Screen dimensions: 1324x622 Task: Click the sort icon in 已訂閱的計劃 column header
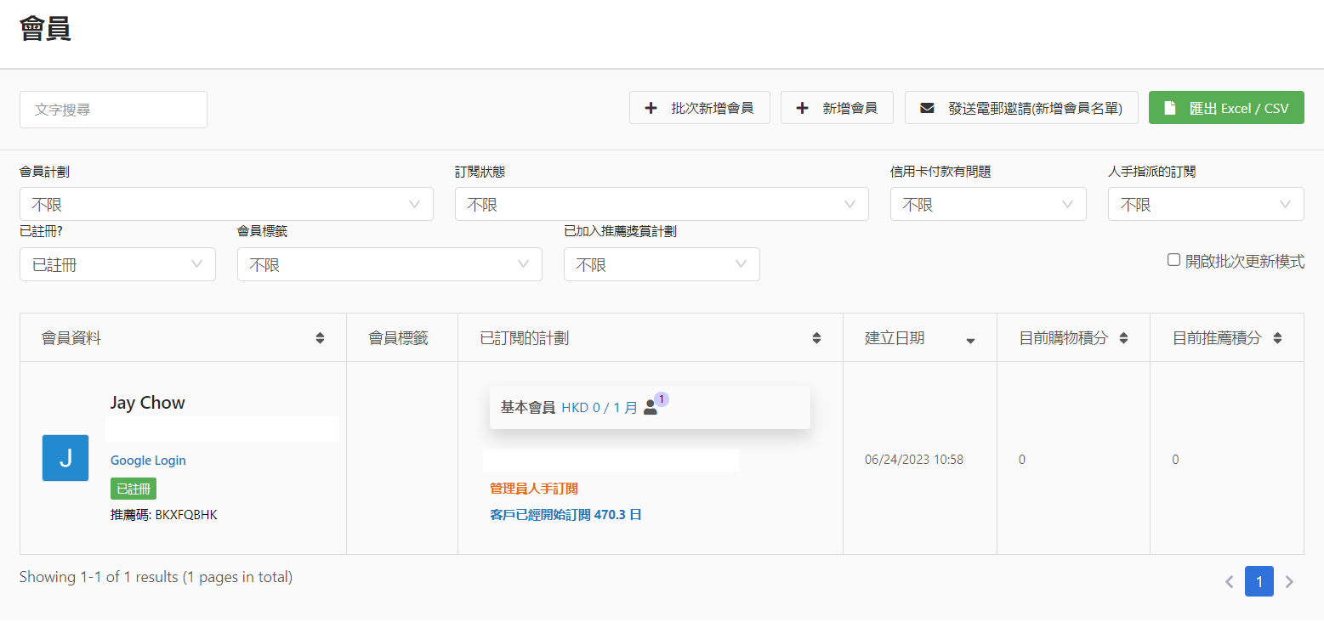(816, 338)
